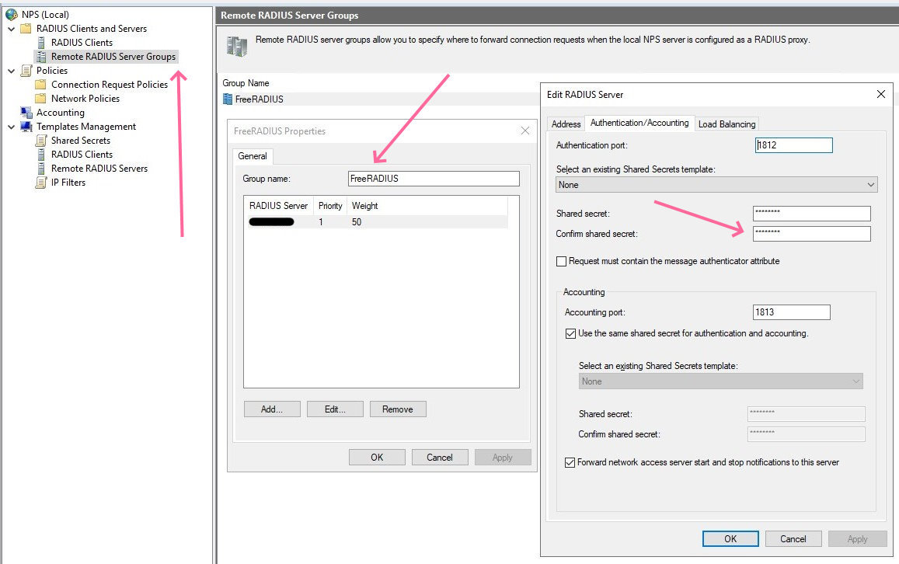Select the FreeRADIUS group icon in list
899x564 pixels.
pyautogui.click(x=228, y=99)
